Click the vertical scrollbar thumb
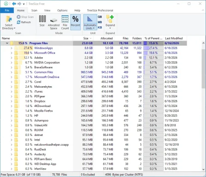The width and height of the screenshot is (206, 177). 204,69
